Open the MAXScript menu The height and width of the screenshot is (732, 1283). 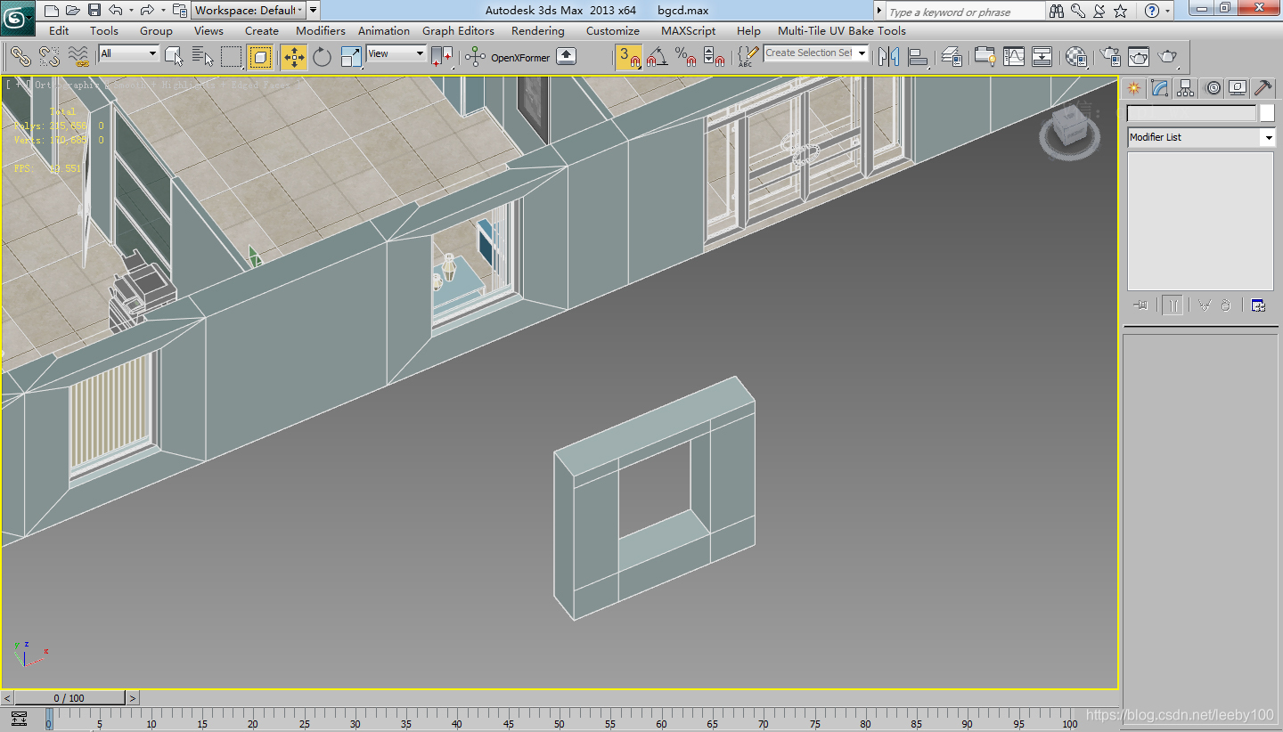(x=689, y=30)
